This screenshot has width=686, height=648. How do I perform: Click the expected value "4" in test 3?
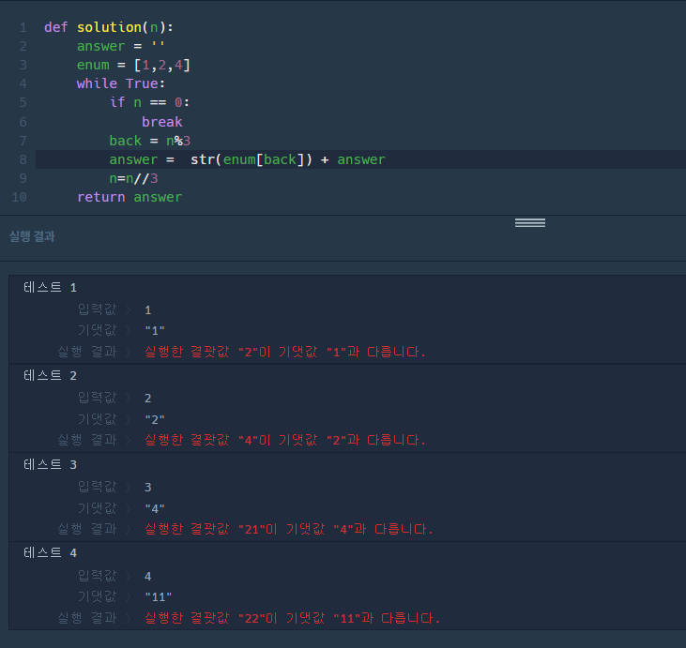[x=155, y=508]
